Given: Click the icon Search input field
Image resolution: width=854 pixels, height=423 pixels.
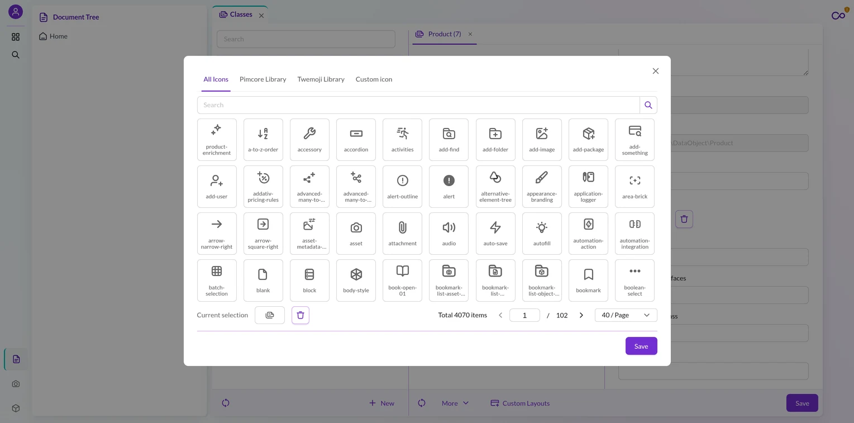Looking at the screenshot, I should tap(418, 105).
